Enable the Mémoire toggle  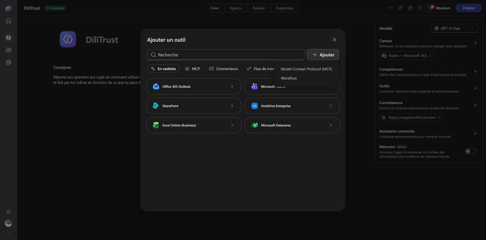click(x=471, y=151)
